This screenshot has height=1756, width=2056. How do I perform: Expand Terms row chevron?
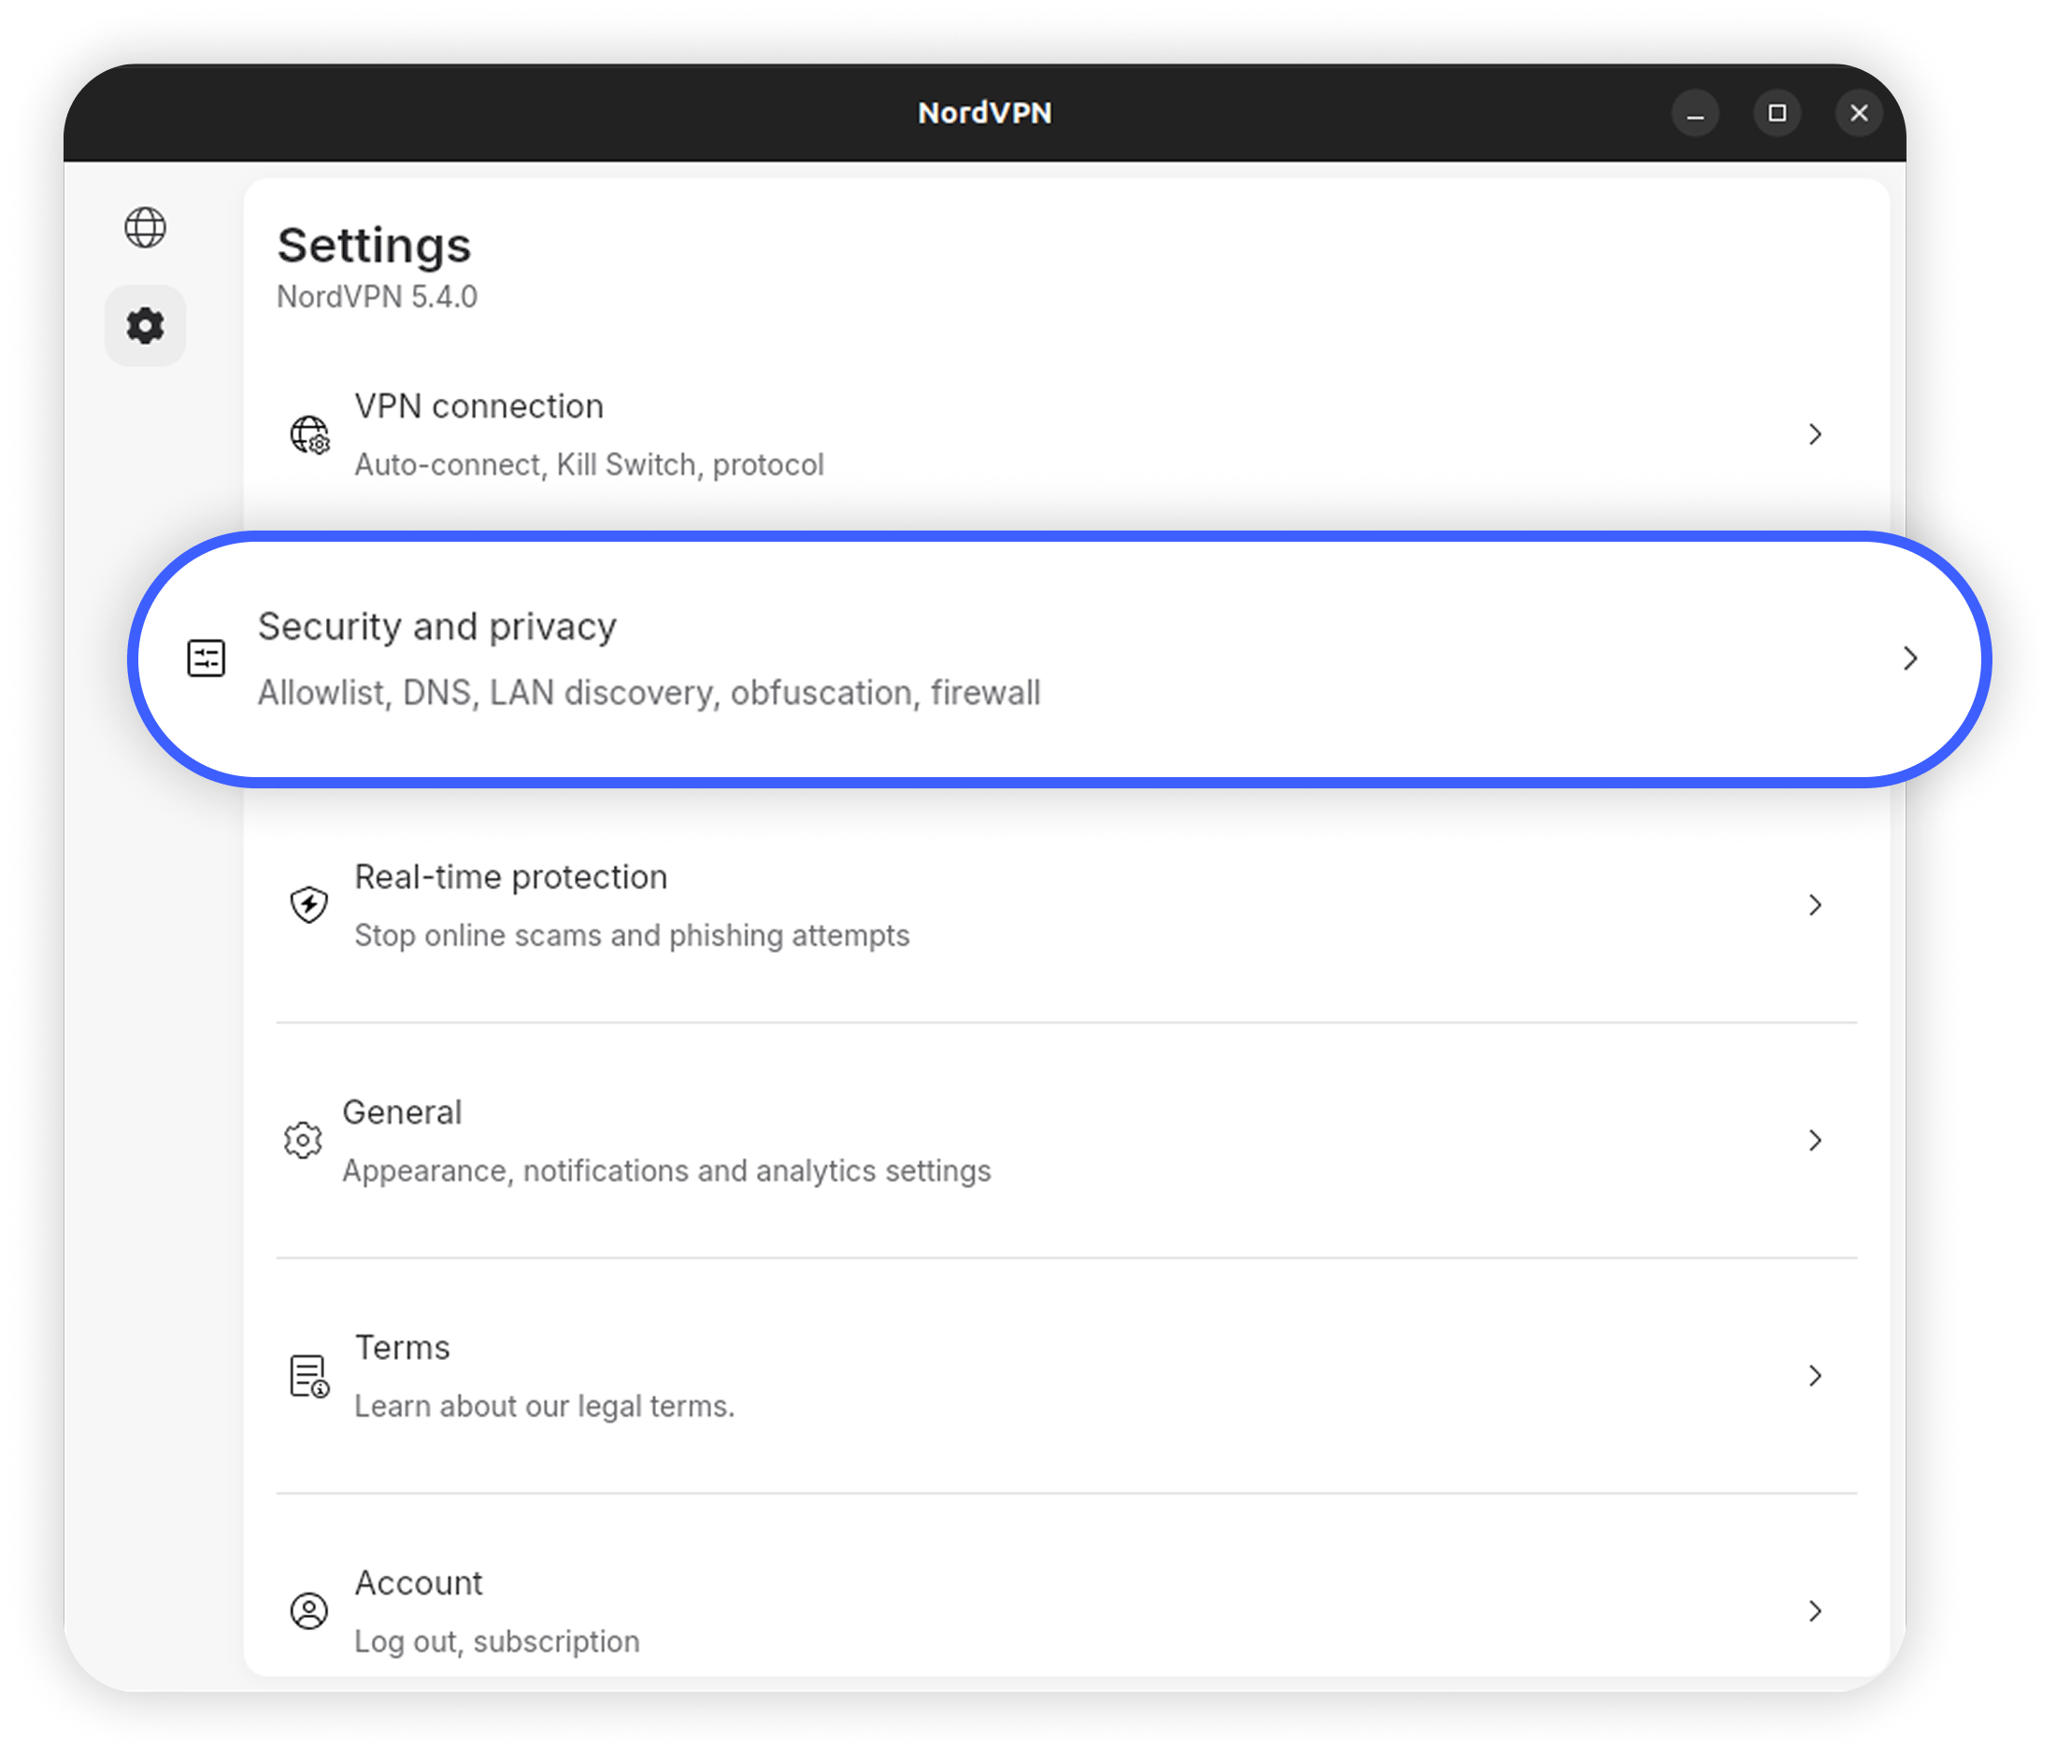(1815, 1375)
